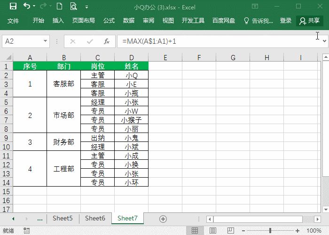The image size is (329, 235).
Task: Open the 数据 tab
Action: [129, 21]
